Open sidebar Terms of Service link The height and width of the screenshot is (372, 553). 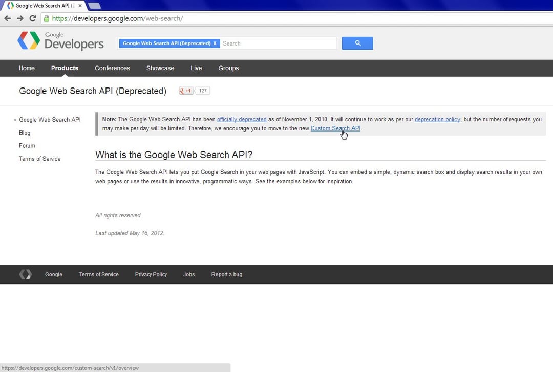tap(39, 159)
